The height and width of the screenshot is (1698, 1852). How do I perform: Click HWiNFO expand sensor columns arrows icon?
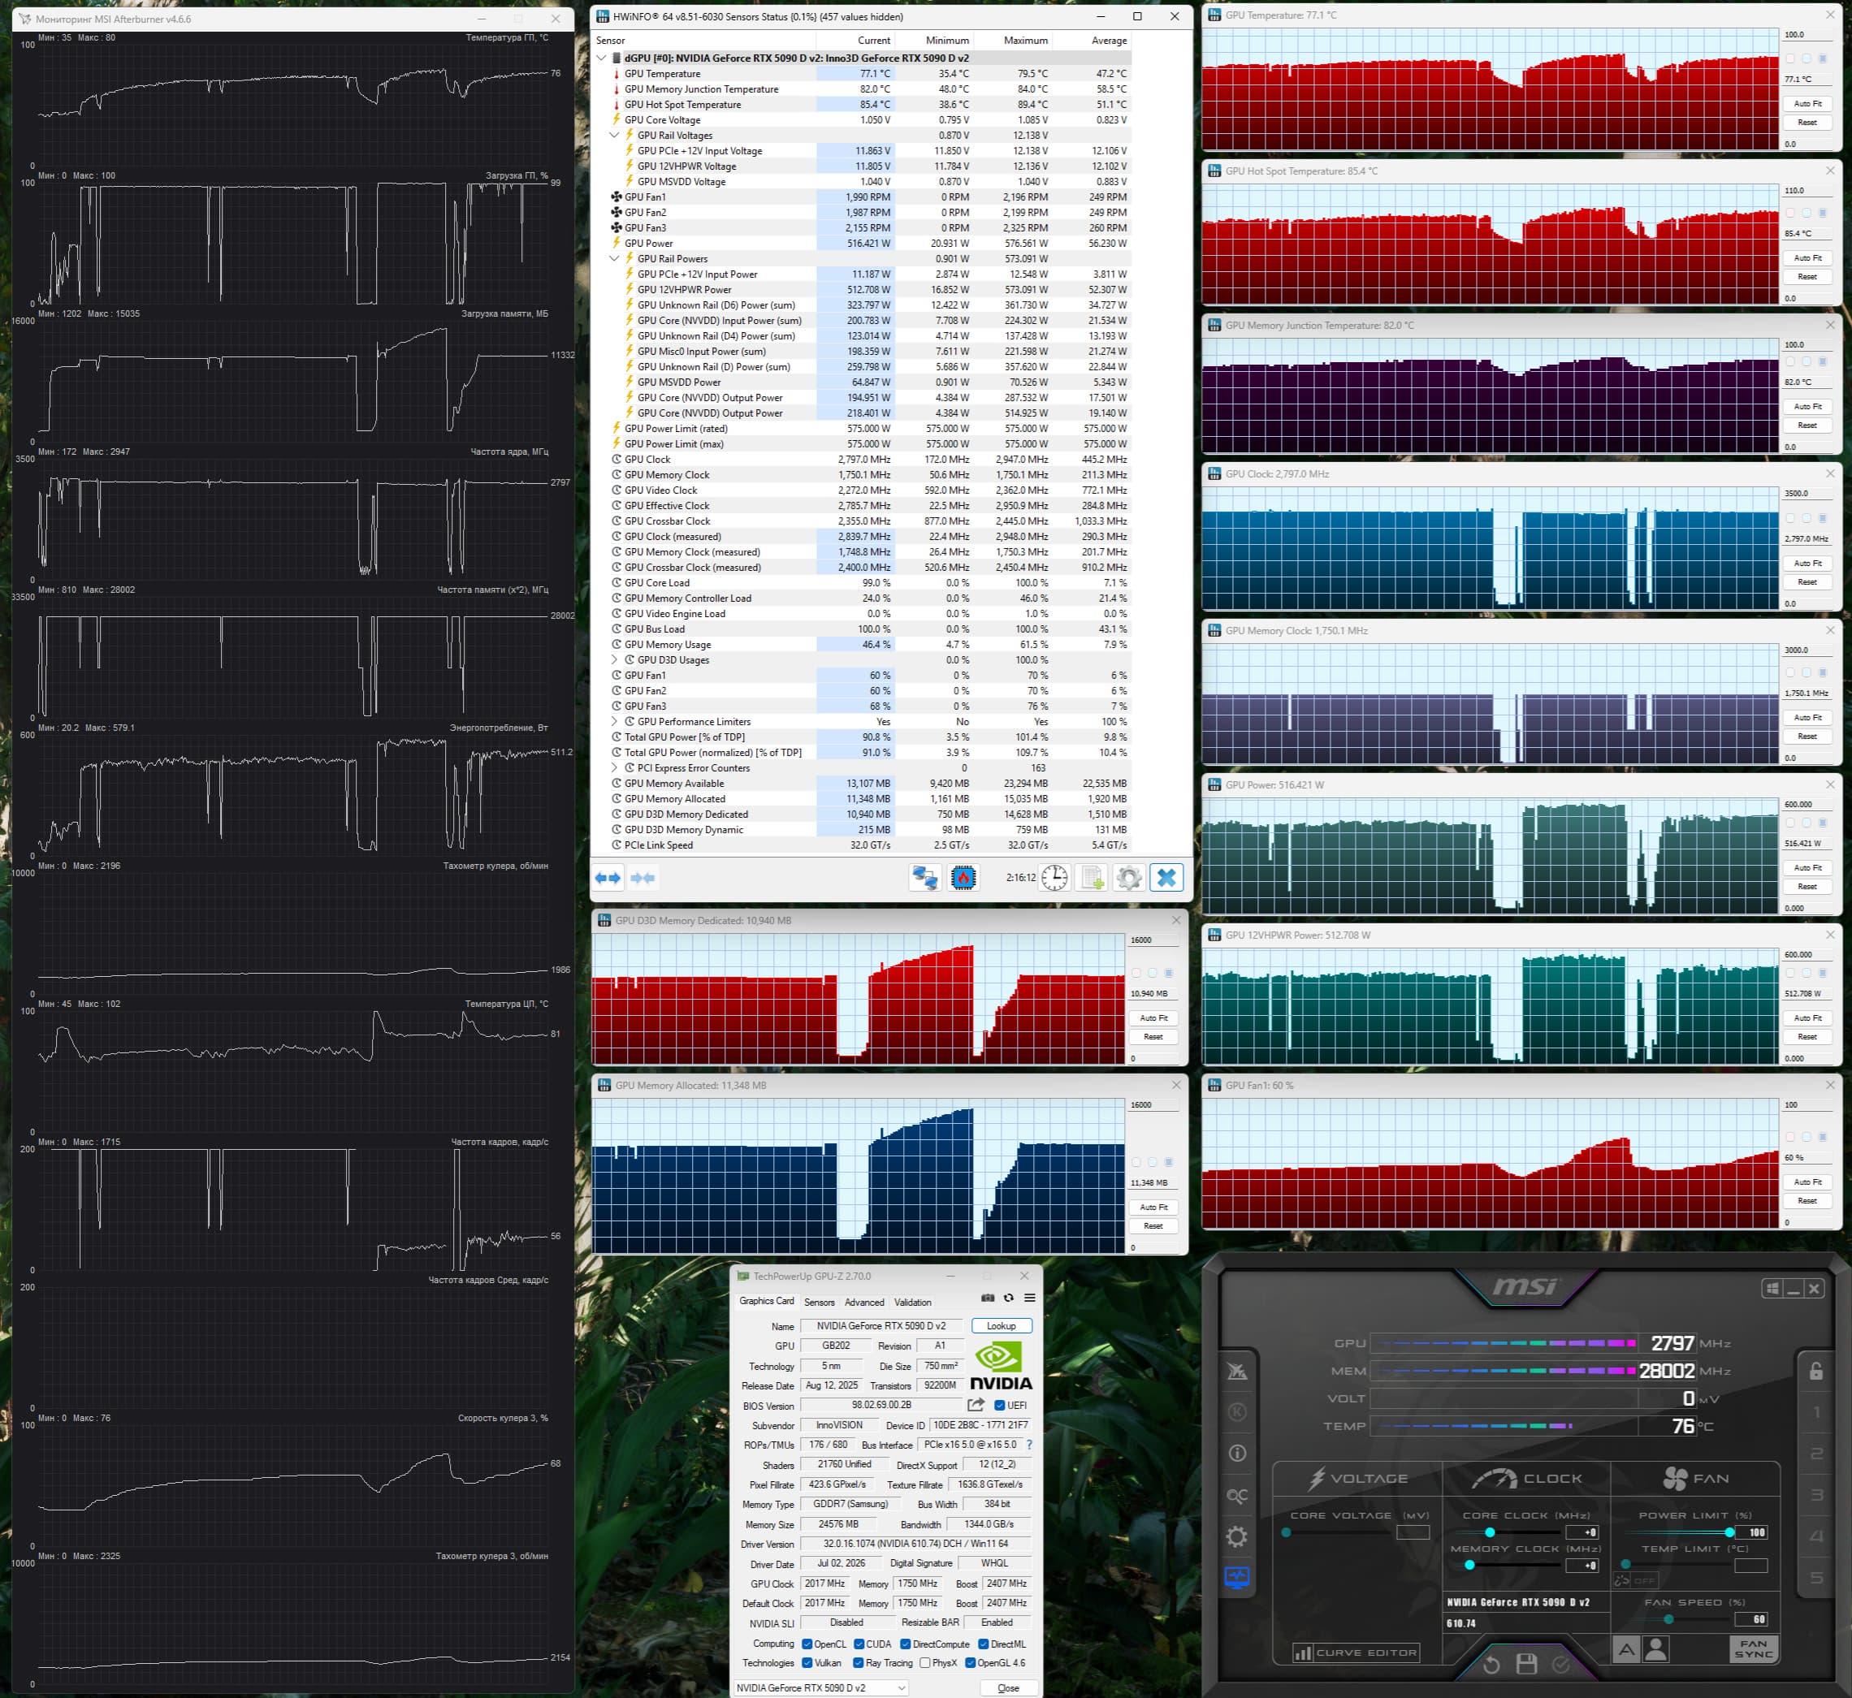(x=608, y=878)
